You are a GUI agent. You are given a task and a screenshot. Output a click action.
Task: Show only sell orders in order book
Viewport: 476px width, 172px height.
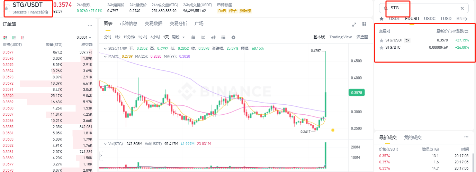pos(23,37)
